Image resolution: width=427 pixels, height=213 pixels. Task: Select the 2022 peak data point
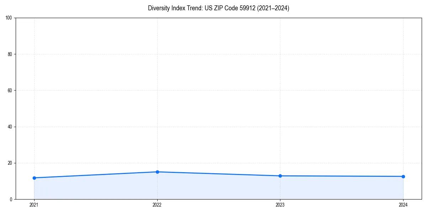pos(157,172)
